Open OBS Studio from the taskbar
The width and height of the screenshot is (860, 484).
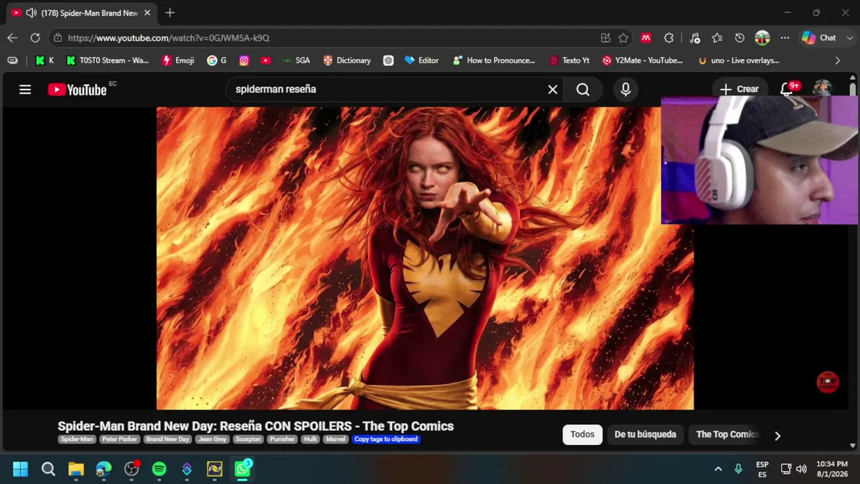pos(132,469)
